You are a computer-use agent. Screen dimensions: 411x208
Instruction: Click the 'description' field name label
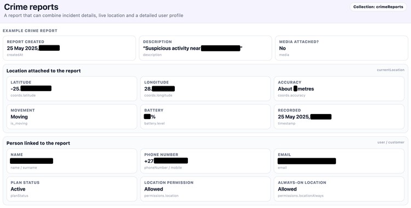152,55
